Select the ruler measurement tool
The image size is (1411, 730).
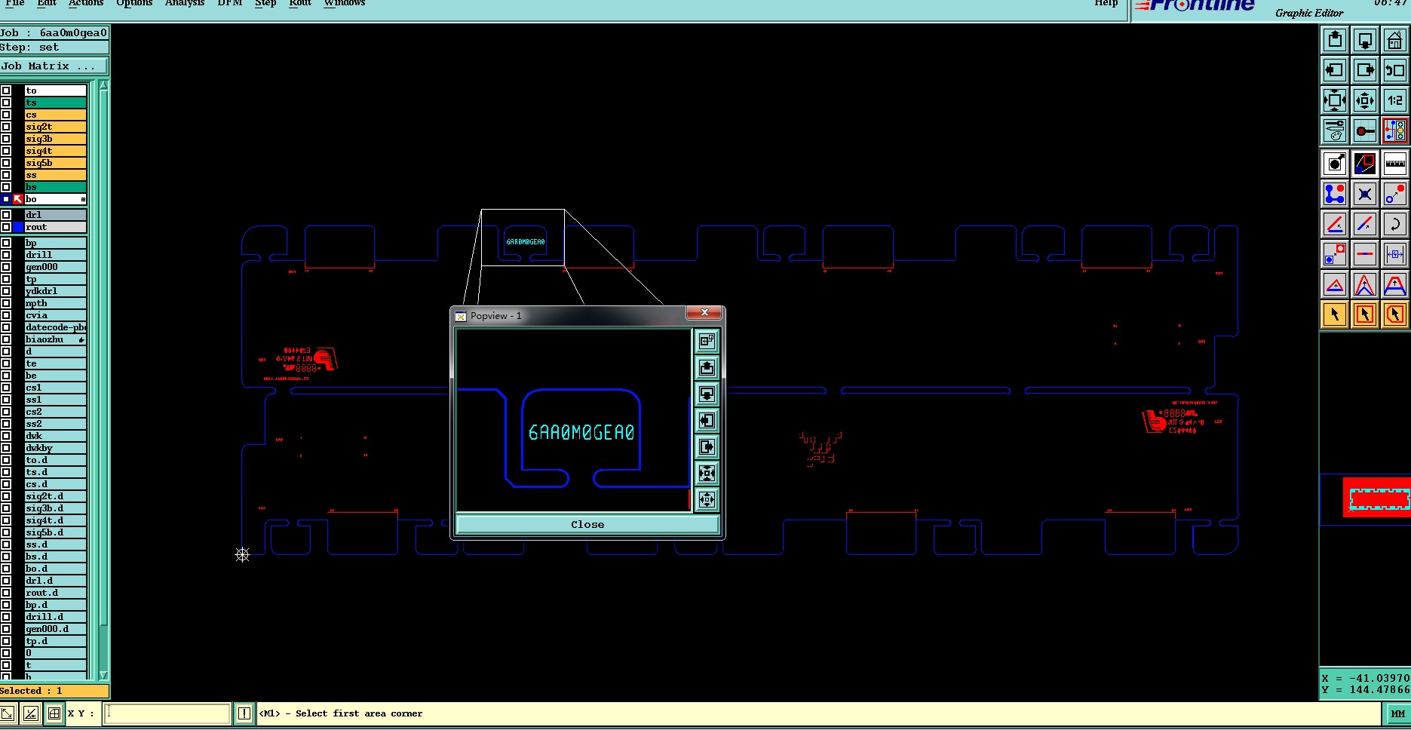tap(1395, 164)
